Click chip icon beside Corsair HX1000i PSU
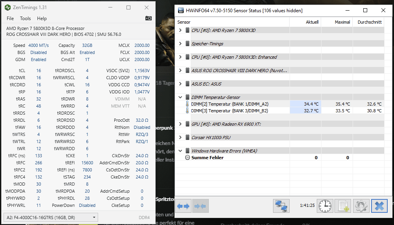Screen dimensions: 394x225 [187, 138]
